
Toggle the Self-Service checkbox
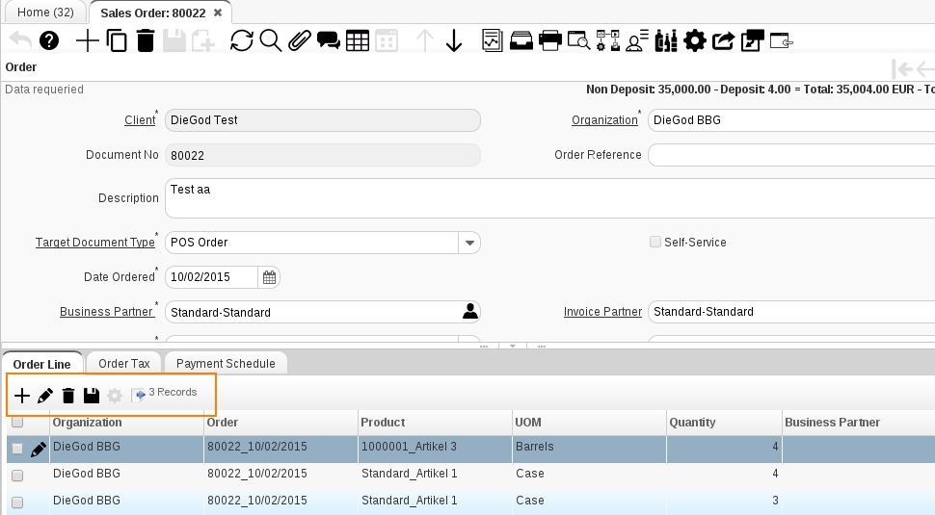[x=655, y=243]
